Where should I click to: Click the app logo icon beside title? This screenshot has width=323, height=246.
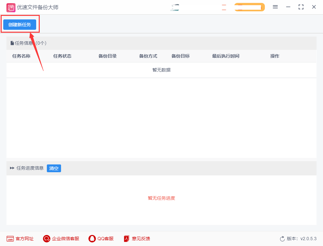click(x=11, y=8)
